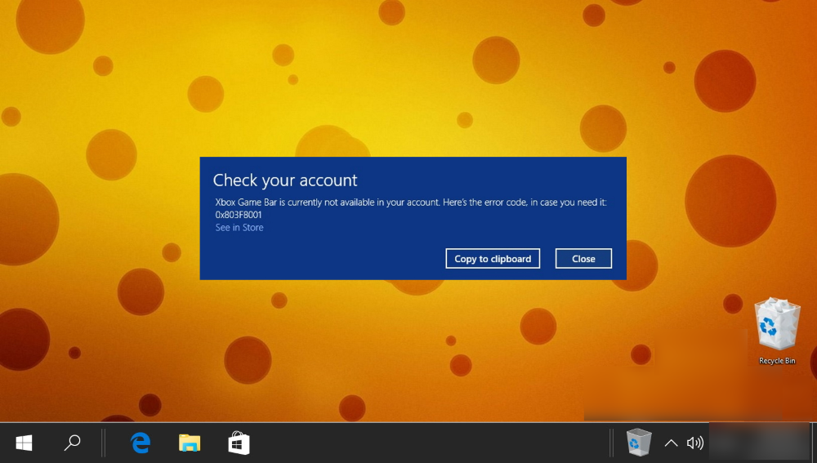Viewport: 817px width, 463px height.
Task: Open taskbar search magnifier
Action: [x=72, y=443]
